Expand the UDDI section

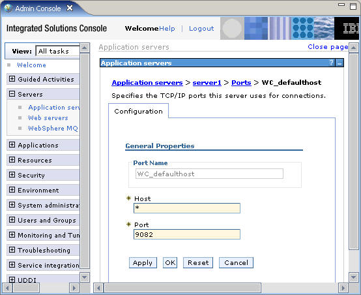coord(12,279)
